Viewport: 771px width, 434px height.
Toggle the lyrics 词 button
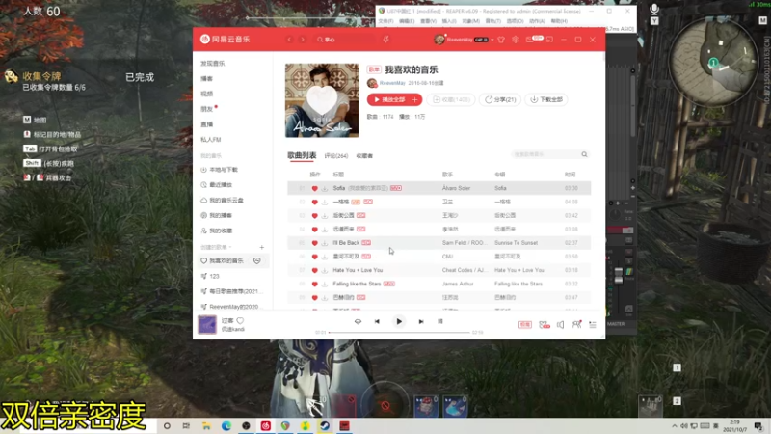click(440, 322)
